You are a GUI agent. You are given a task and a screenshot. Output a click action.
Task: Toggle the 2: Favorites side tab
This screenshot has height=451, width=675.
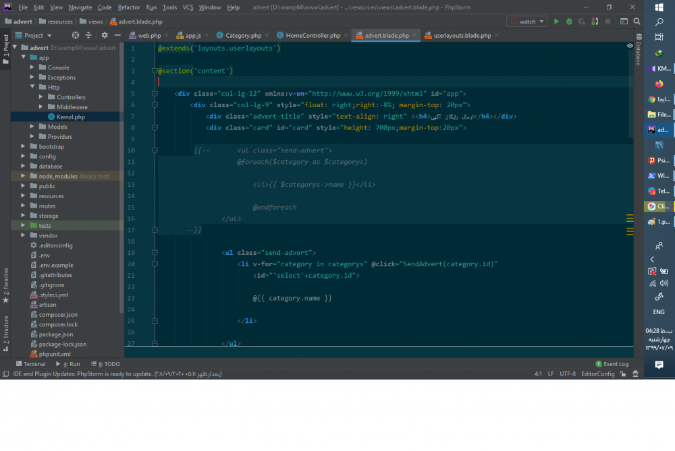click(5, 285)
